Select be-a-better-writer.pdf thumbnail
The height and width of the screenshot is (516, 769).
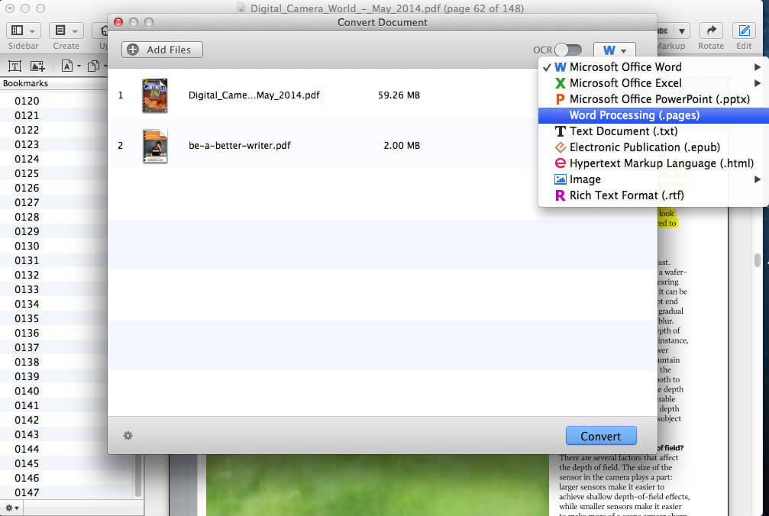pyautogui.click(x=155, y=146)
